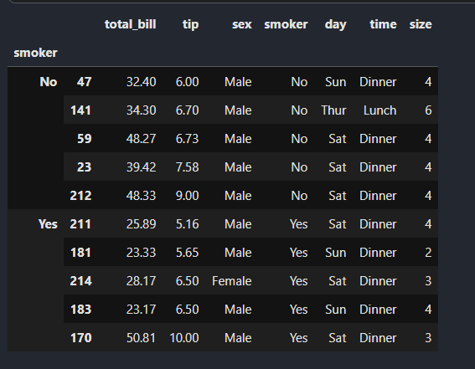Select the Yes group index label
This screenshot has height=369, width=475.
tap(48, 224)
